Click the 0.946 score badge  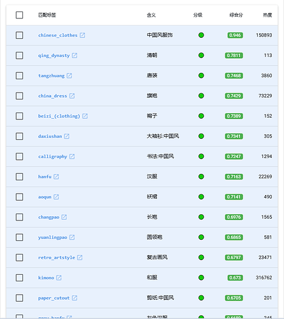pos(235,35)
